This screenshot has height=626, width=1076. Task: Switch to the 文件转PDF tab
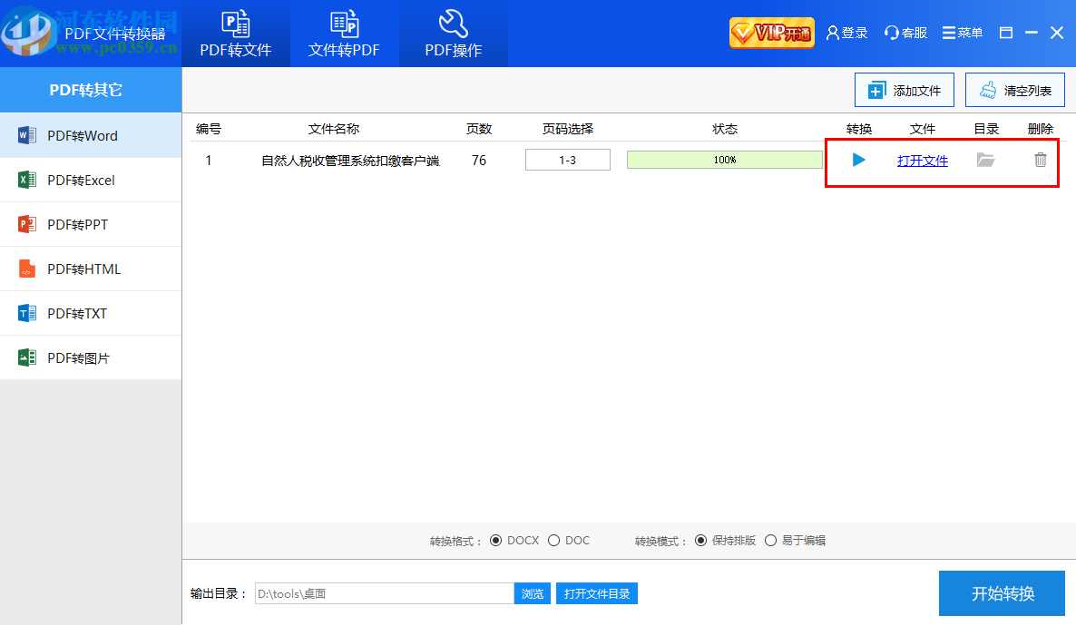click(345, 34)
